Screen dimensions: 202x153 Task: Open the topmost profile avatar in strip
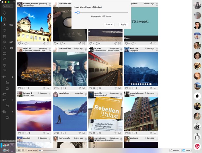click(x=197, y=5)
